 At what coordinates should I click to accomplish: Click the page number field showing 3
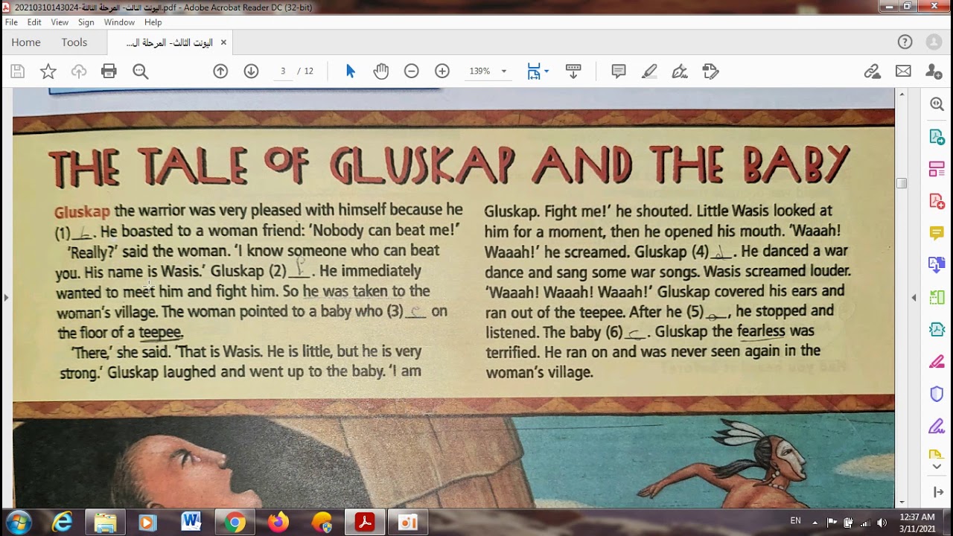pyautogui.click(x=283, y=71)
